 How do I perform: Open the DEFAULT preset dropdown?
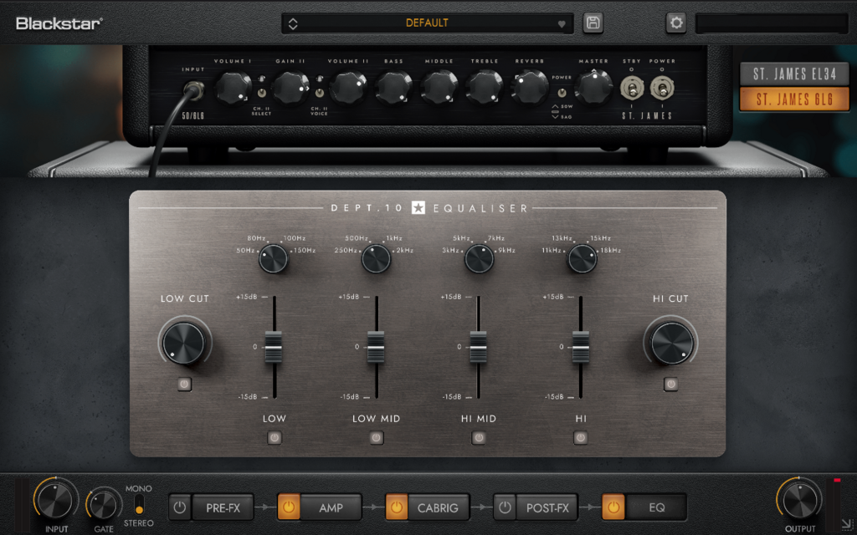pos(427,23)
